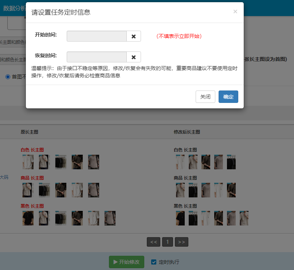Image resolution: width=294 pixels, height=270 pixels.
Task: Open first thumbnail under modified 白色 长主图
Action: point(180,162)
